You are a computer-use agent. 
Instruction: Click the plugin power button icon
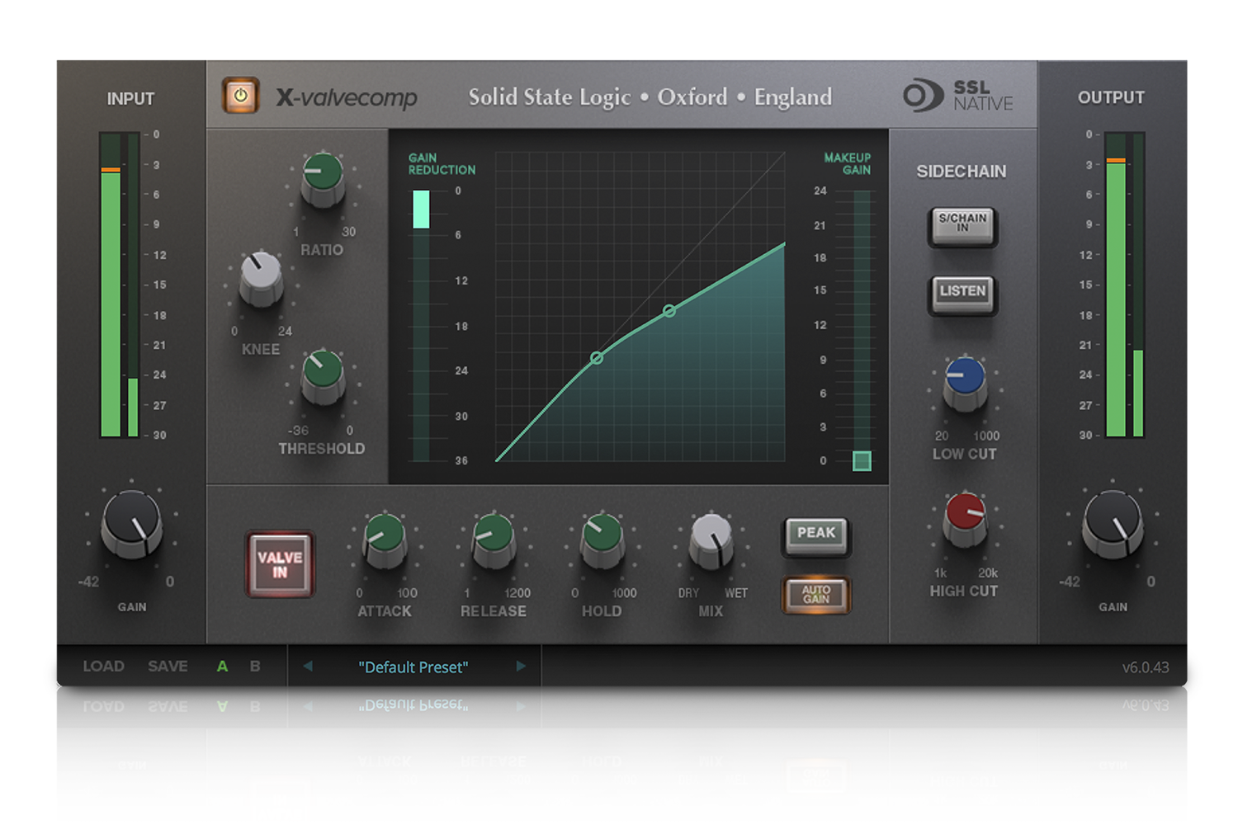[x=240, y=97]
